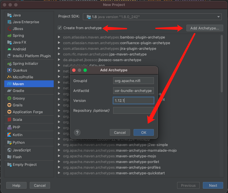
Task: Click the Empty Project icon
Action: pyautogui.click(x=9, y=165)
